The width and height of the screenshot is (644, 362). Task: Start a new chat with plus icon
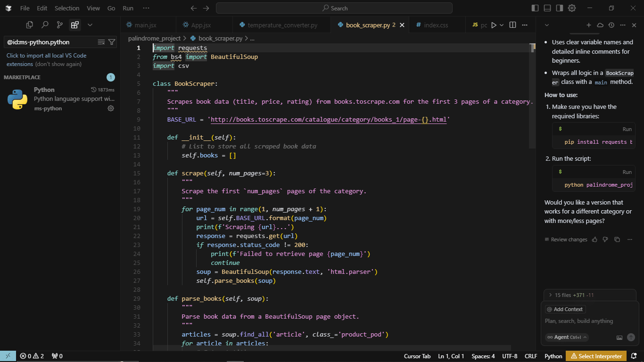[x=589, y=25]
